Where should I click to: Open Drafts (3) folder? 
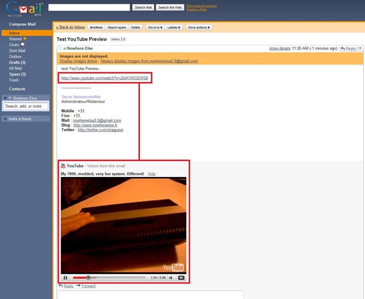[x=17, y=62]
